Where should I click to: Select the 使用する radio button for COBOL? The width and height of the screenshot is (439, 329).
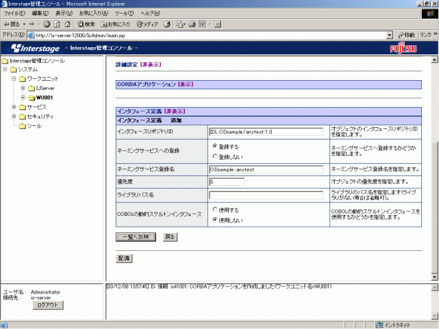pos(215,209)
